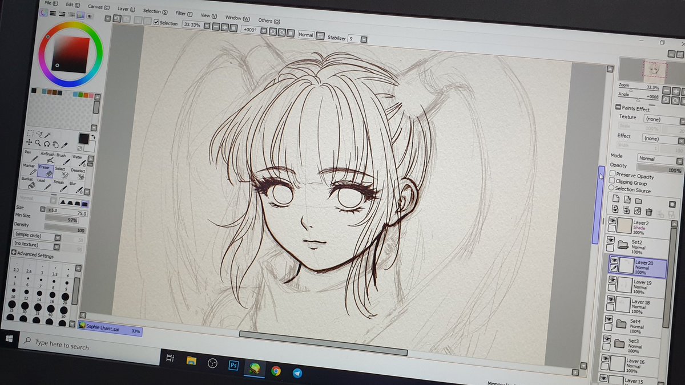
Task: Click the Undo arrow in the toolbar
Action: 116,18
